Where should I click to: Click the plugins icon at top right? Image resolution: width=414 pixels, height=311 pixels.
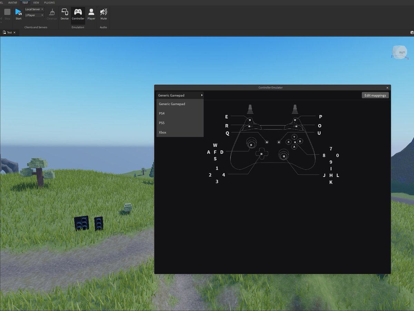411,32
